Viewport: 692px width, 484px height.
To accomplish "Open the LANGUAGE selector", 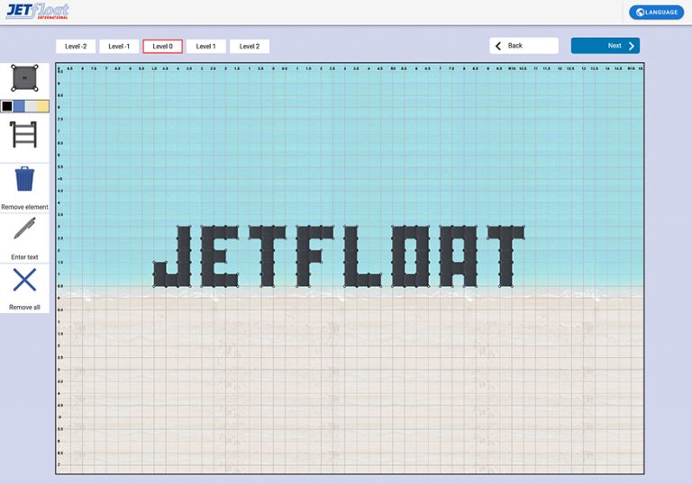I will coord(657,12).
